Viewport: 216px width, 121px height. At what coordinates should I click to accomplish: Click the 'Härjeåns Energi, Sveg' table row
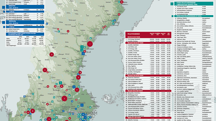148,55
